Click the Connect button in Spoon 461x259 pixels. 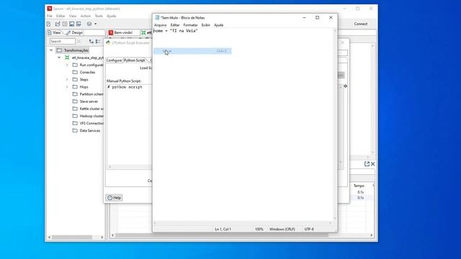pos(360,24)
